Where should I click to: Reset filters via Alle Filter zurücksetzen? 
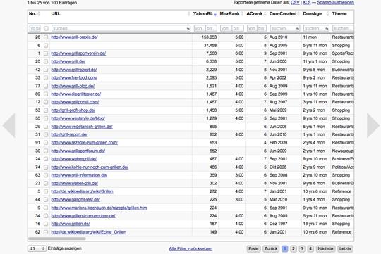pos(190,248)
